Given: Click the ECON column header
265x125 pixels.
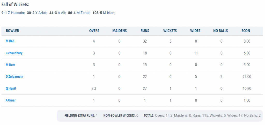Looking at the screenshot, I should pyautogui.click(x=246, y=31).
